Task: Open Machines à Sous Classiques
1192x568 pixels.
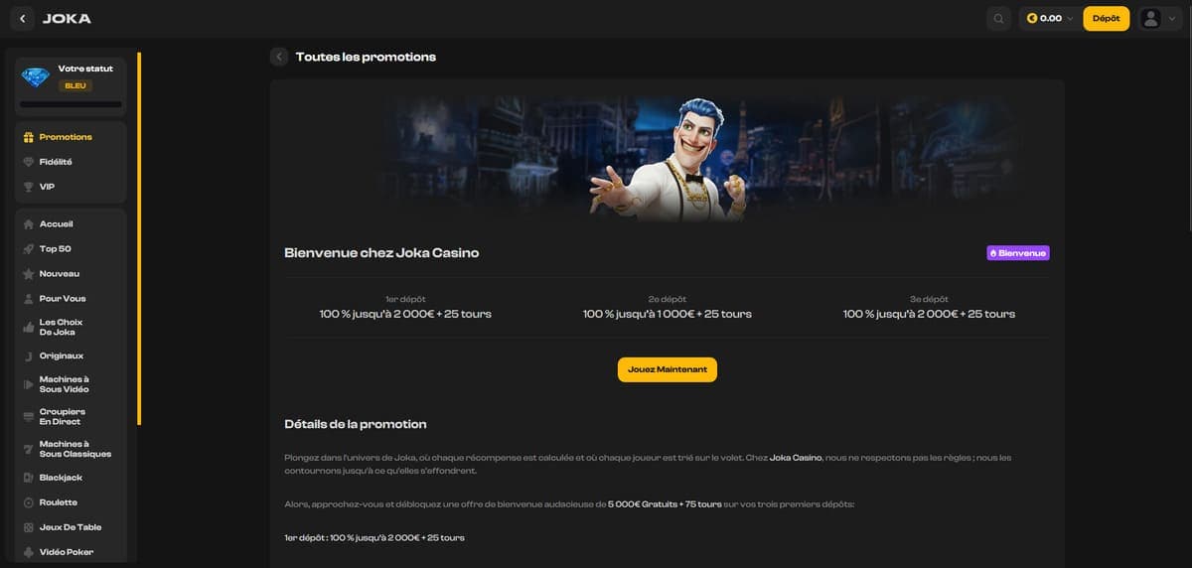Action: 75,449
